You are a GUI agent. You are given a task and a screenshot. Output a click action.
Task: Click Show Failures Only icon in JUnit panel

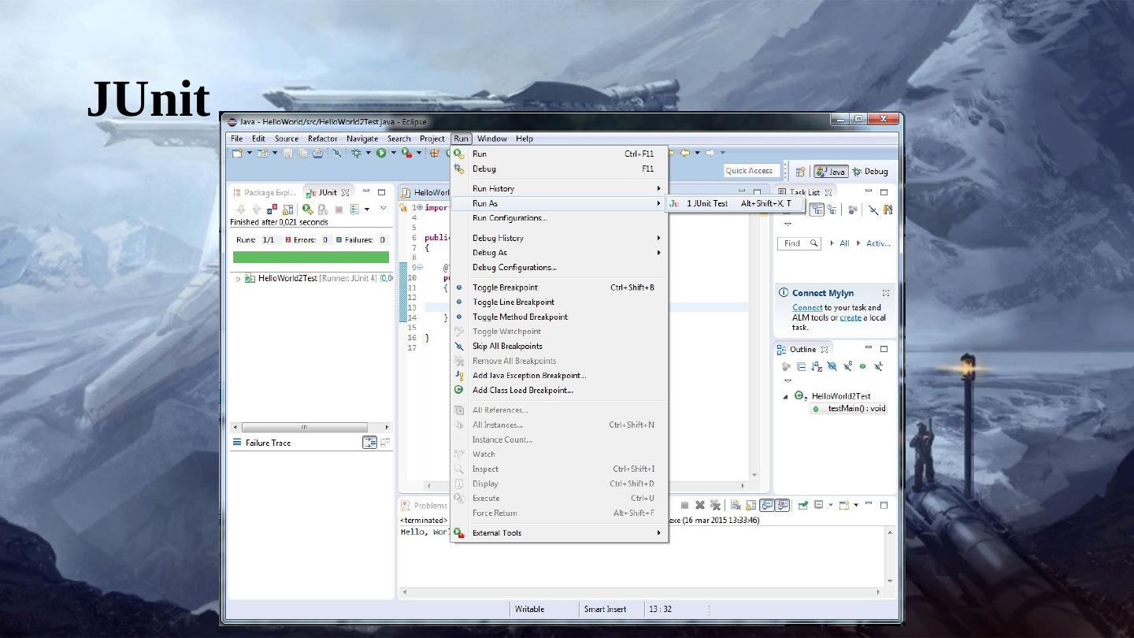[x=272, y=210]
